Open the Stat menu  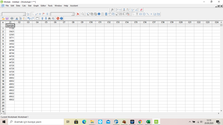pos(30,6)
